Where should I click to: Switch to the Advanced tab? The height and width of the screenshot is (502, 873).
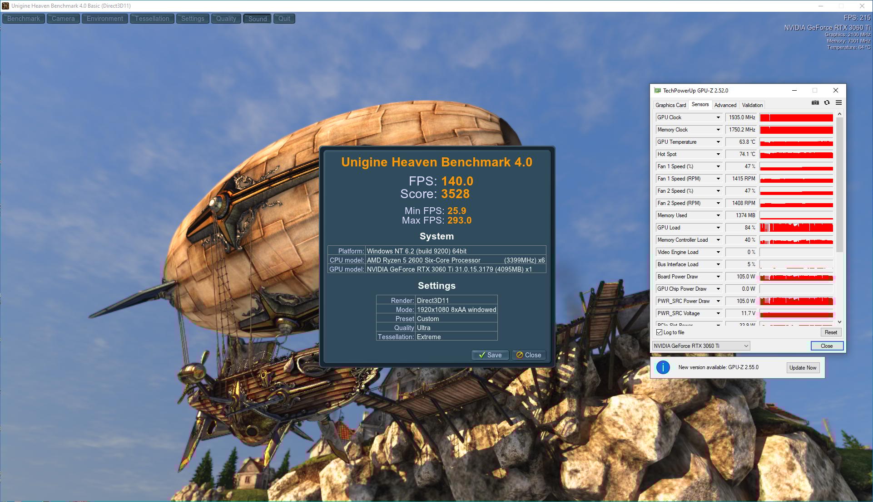pos(725,105)
